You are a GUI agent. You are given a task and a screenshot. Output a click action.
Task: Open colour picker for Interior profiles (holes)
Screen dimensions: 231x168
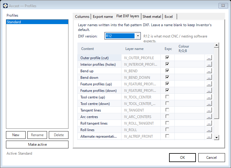(209, 64)
